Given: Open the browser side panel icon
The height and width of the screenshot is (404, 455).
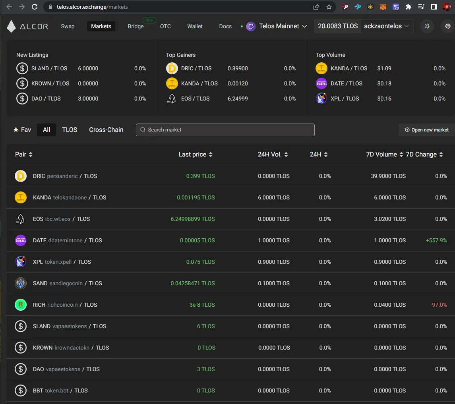Looking at the screenshot, I should pyautogui.click(x=434, y=7).
